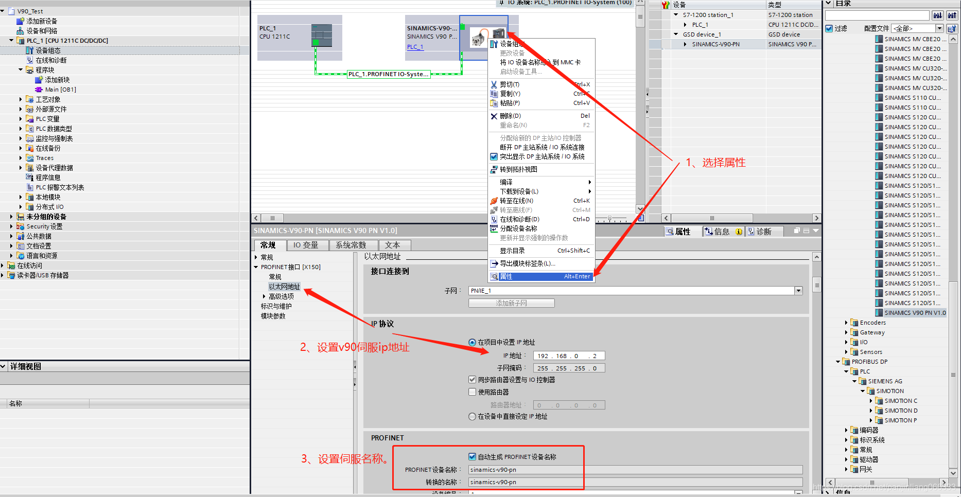The width and height of the screenshot is (961, 497).
Task: Click 转到拓扑视图 icon
Action: tap(494, 169)
